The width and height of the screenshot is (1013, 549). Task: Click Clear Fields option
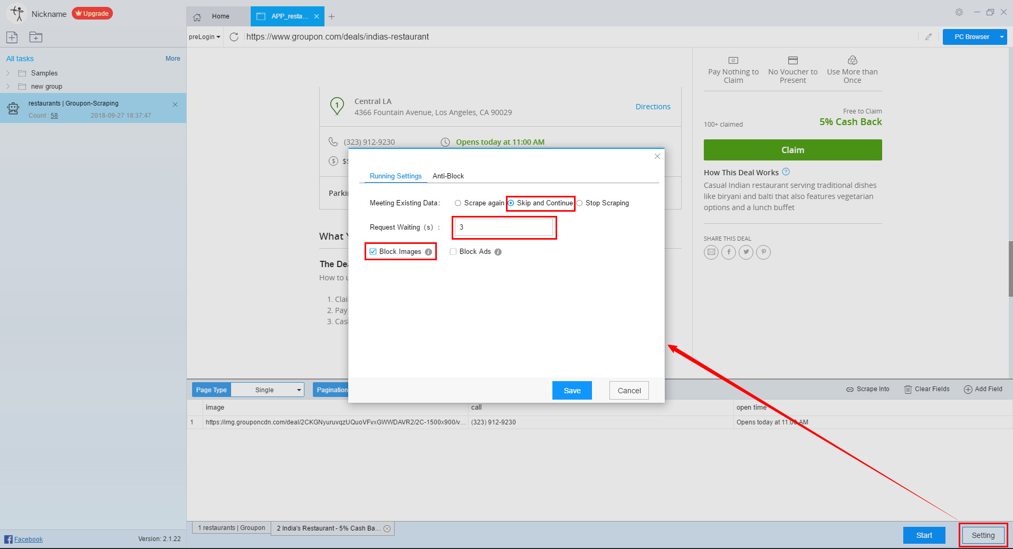(927, 389)
